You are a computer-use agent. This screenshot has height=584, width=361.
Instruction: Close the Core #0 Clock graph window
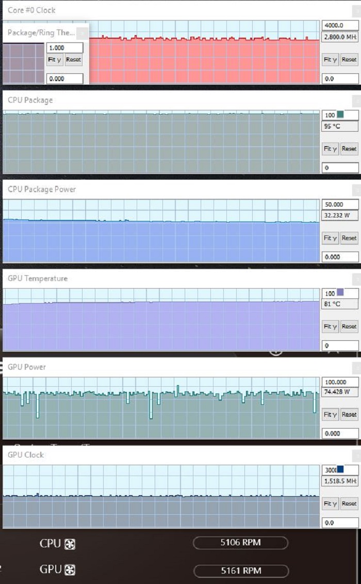(x=356, y=11)
